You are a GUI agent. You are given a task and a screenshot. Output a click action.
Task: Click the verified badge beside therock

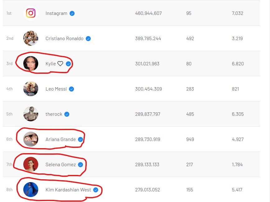[67, 114]
